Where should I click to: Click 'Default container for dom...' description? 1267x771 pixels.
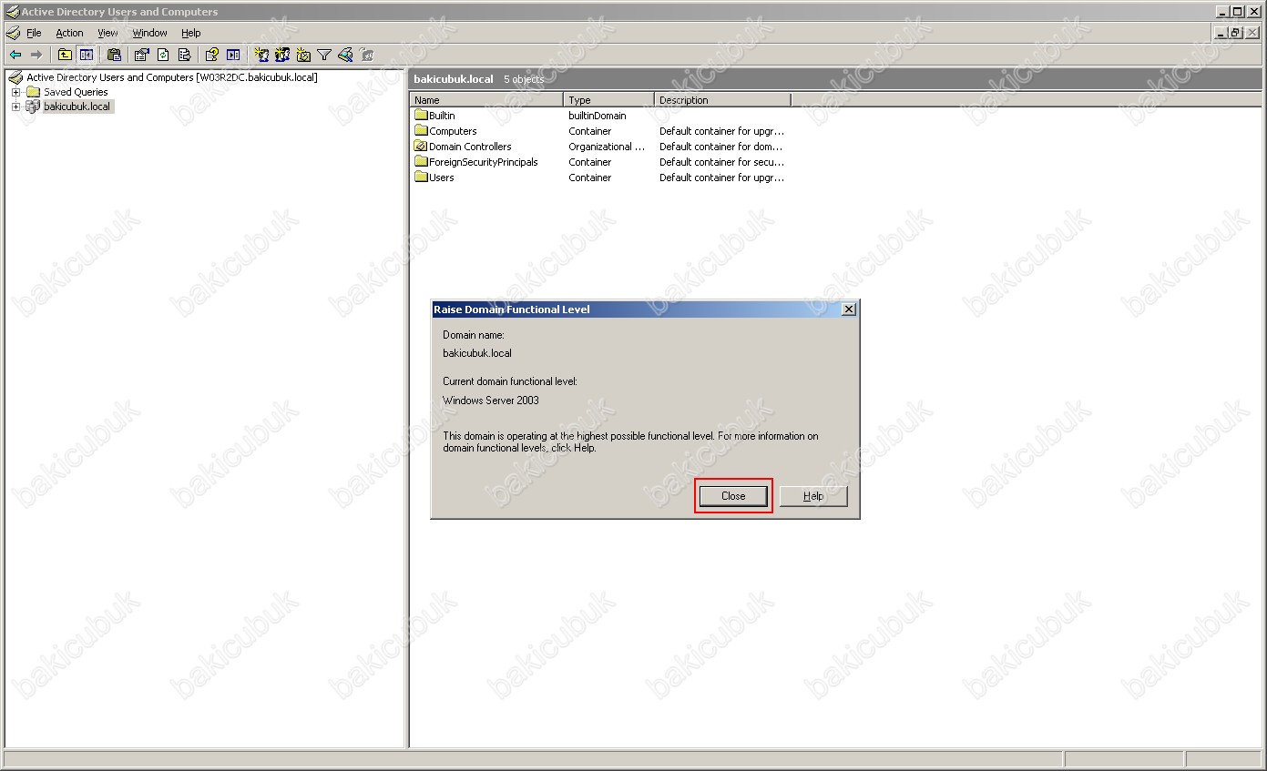pos(721,147)
